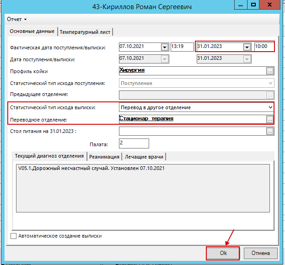The width and height of the screenshot is (285, 265).
Task: Click ellipsis button beside Переводное отделение field
Action: 270,119
